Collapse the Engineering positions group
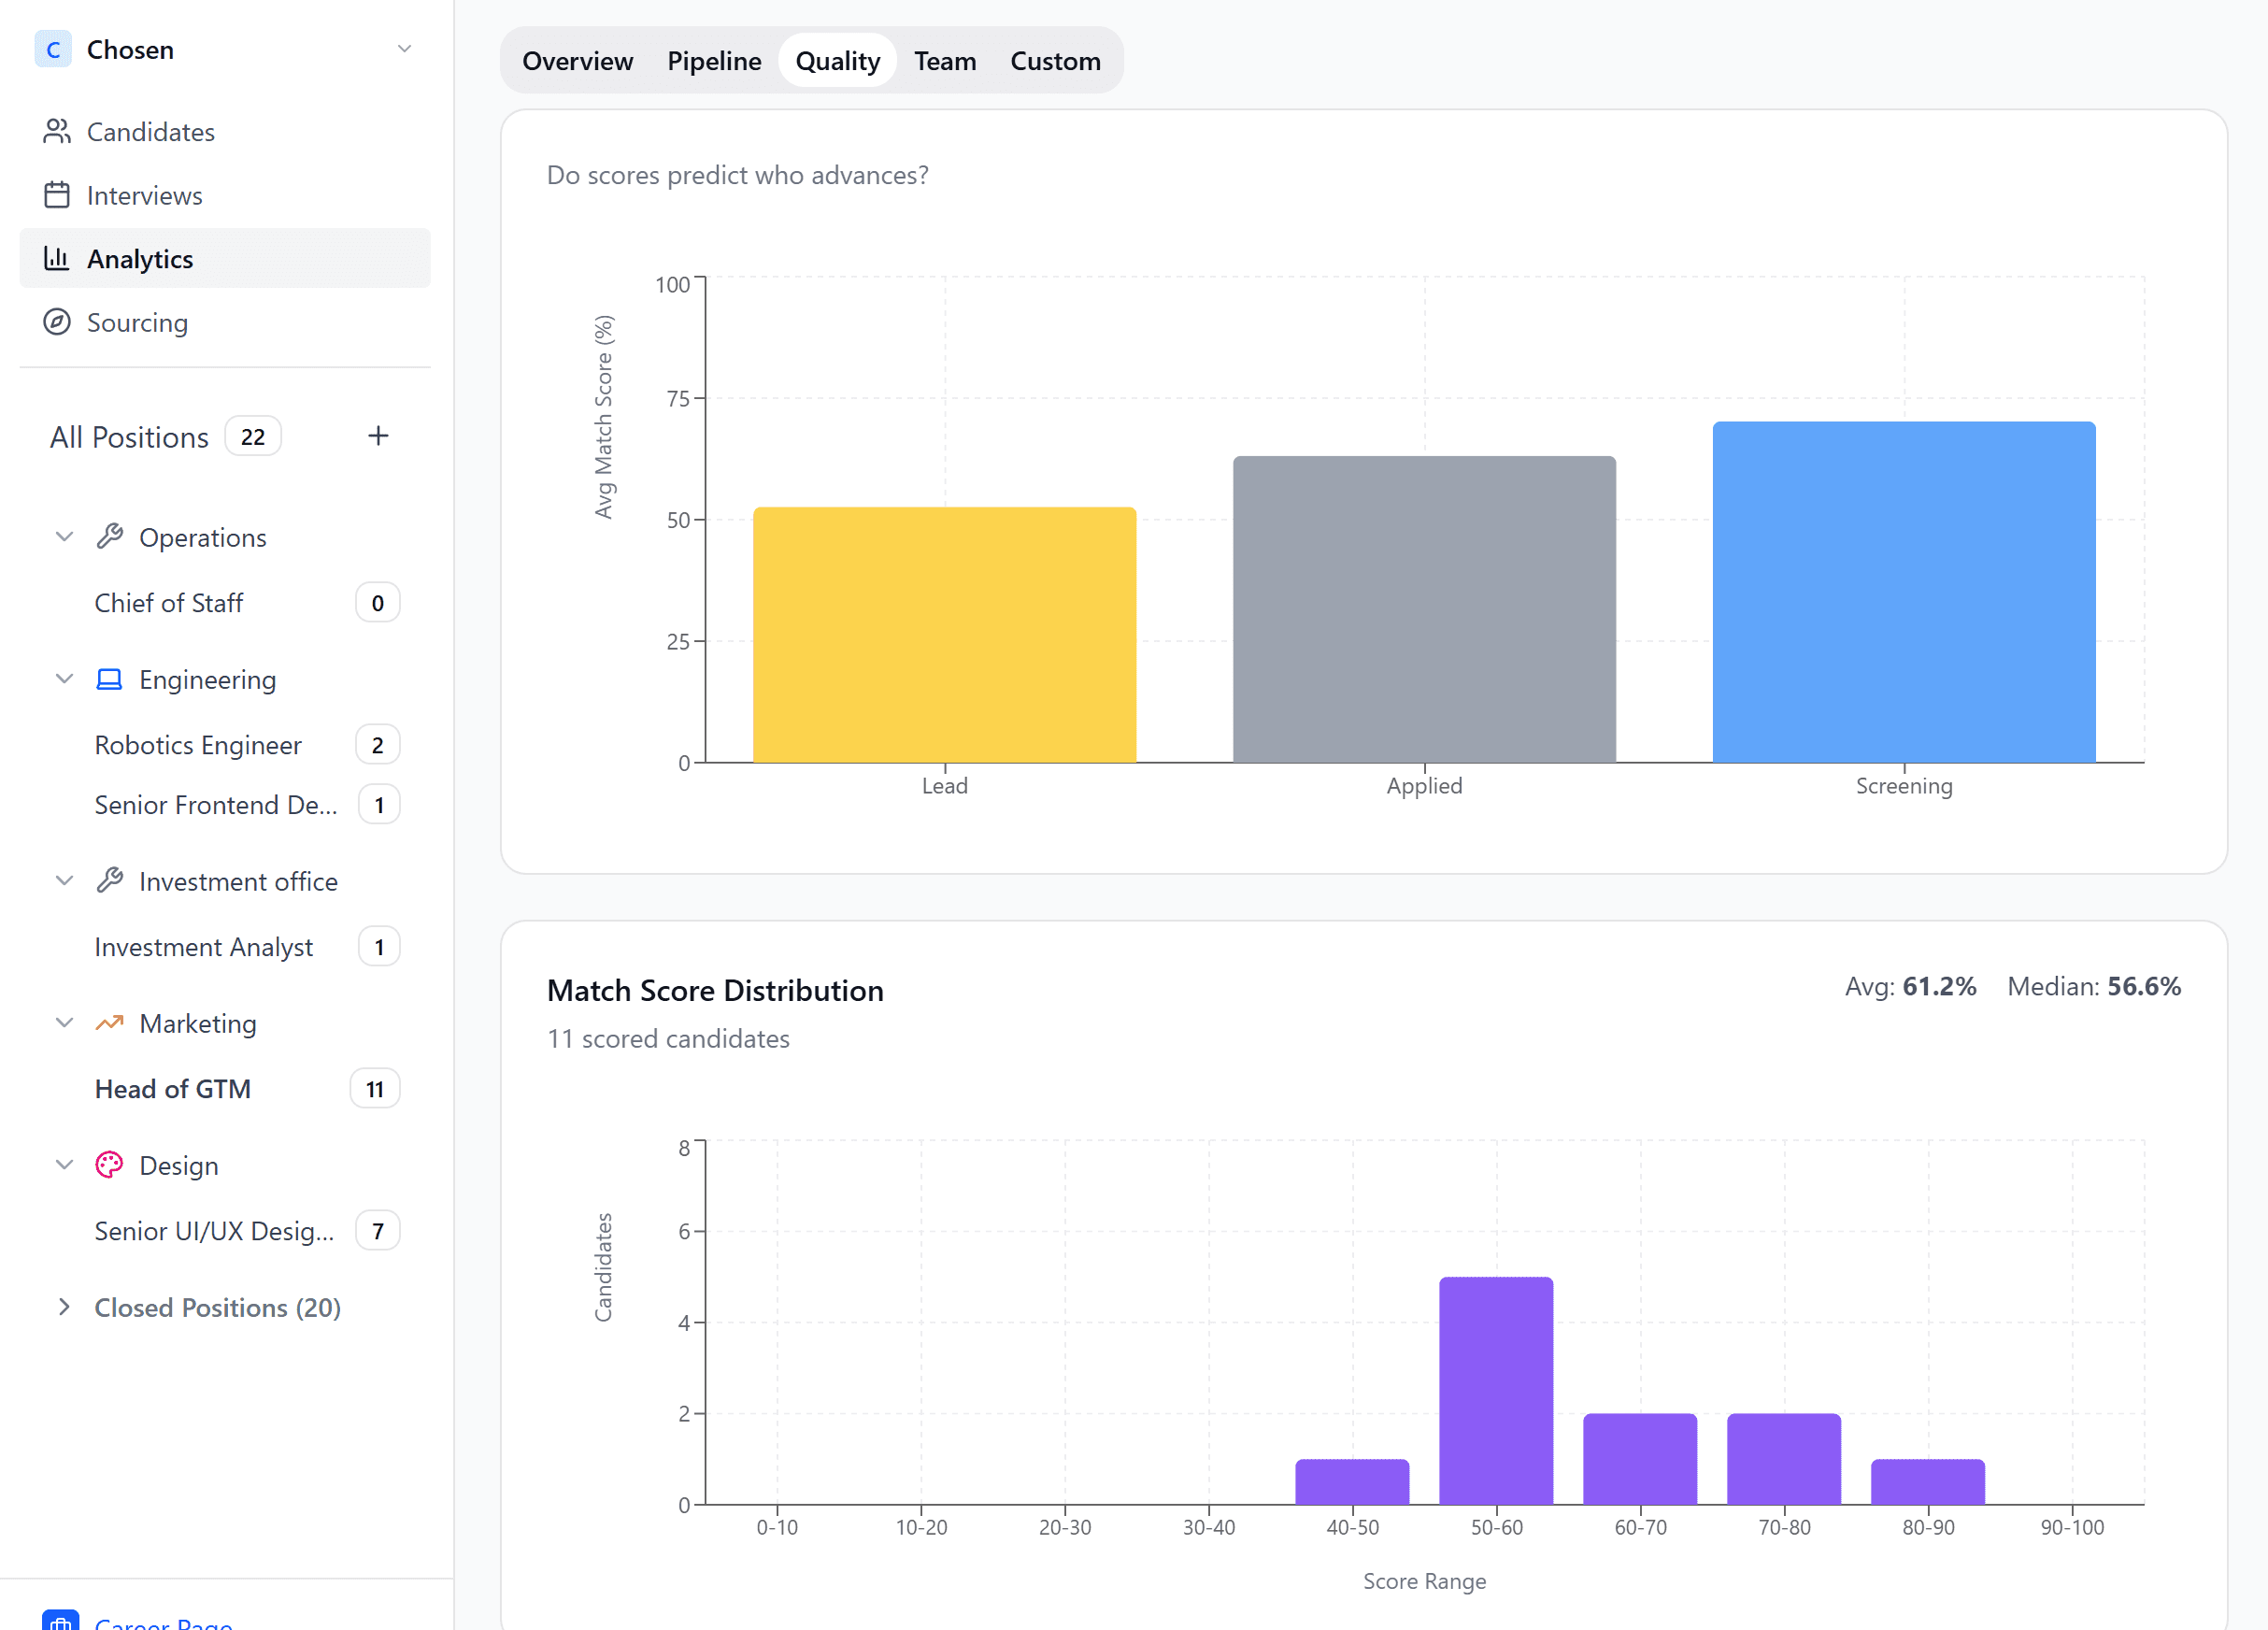Screen dimensions: 2268x1630 [64, 679]
